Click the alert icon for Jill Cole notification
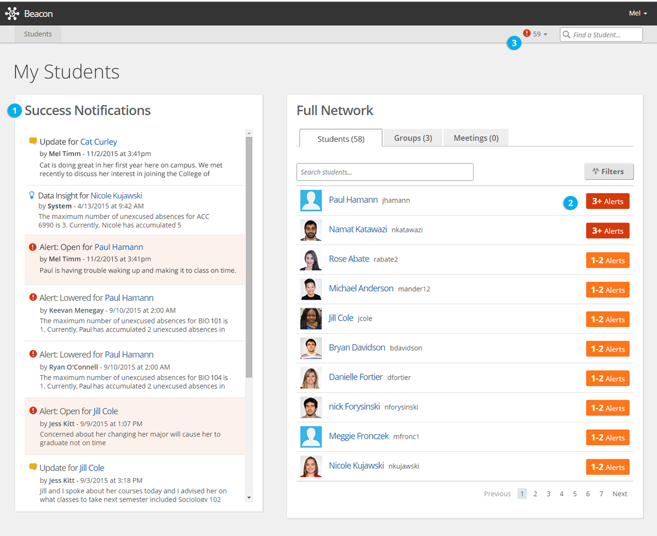The height and width of the screenshot is (536, 657). click(33, 411)
